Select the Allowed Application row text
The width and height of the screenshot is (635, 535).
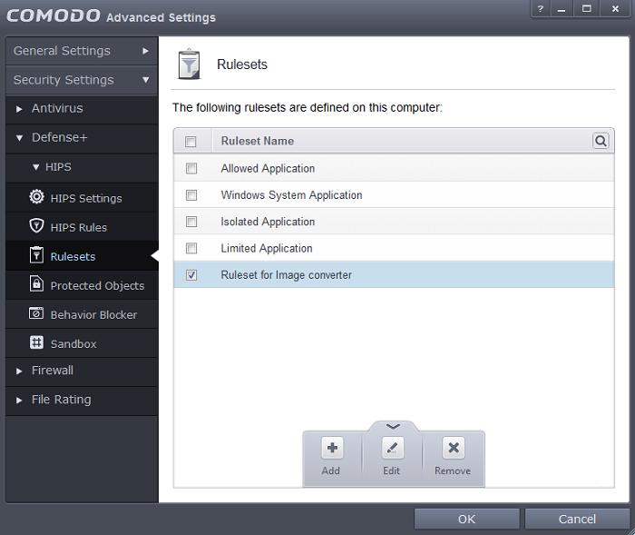coord(268,168)
